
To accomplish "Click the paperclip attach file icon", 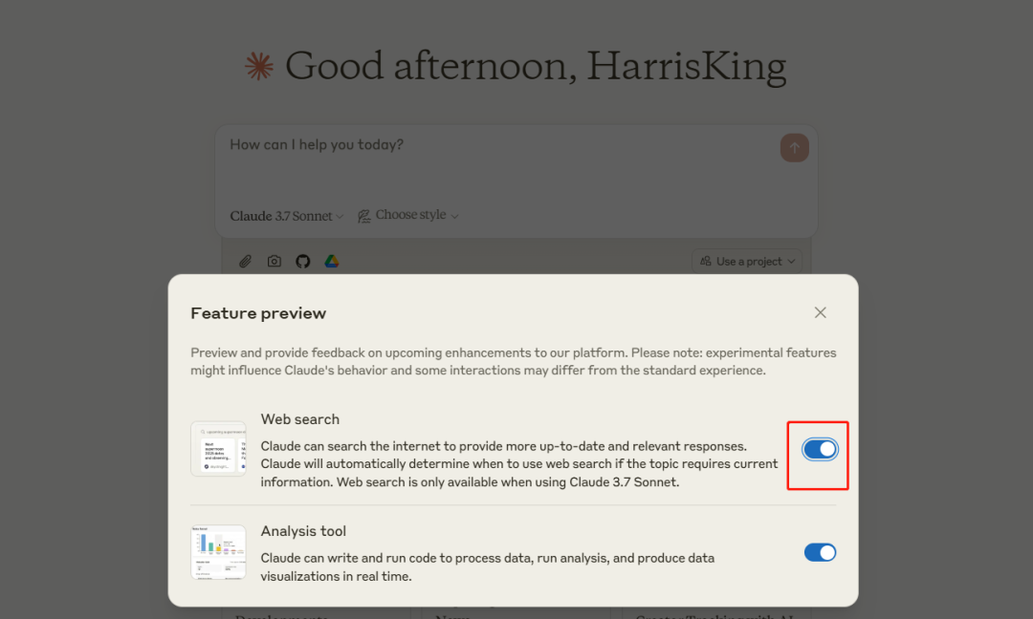I will click(x=245, y=261).
